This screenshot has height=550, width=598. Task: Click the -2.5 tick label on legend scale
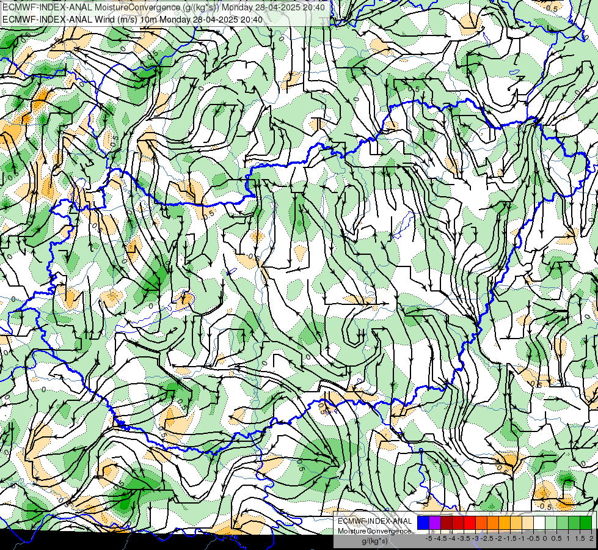(x=487, y=538)
